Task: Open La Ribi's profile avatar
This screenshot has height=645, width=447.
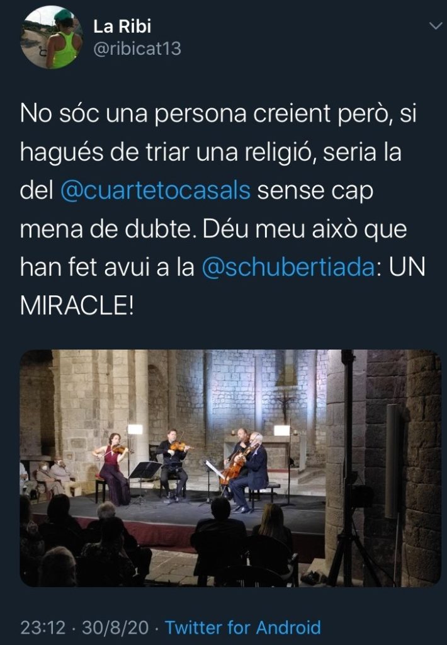Action: [52, 37]
